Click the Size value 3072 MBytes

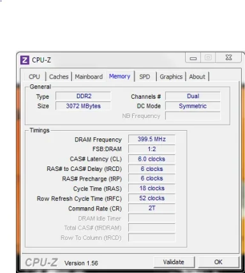coord(84,106)
